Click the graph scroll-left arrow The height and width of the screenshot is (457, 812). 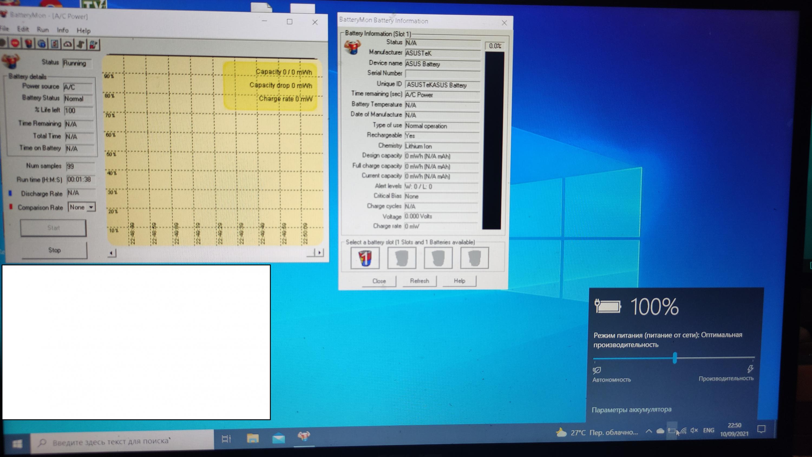click(x=111, y=253)
